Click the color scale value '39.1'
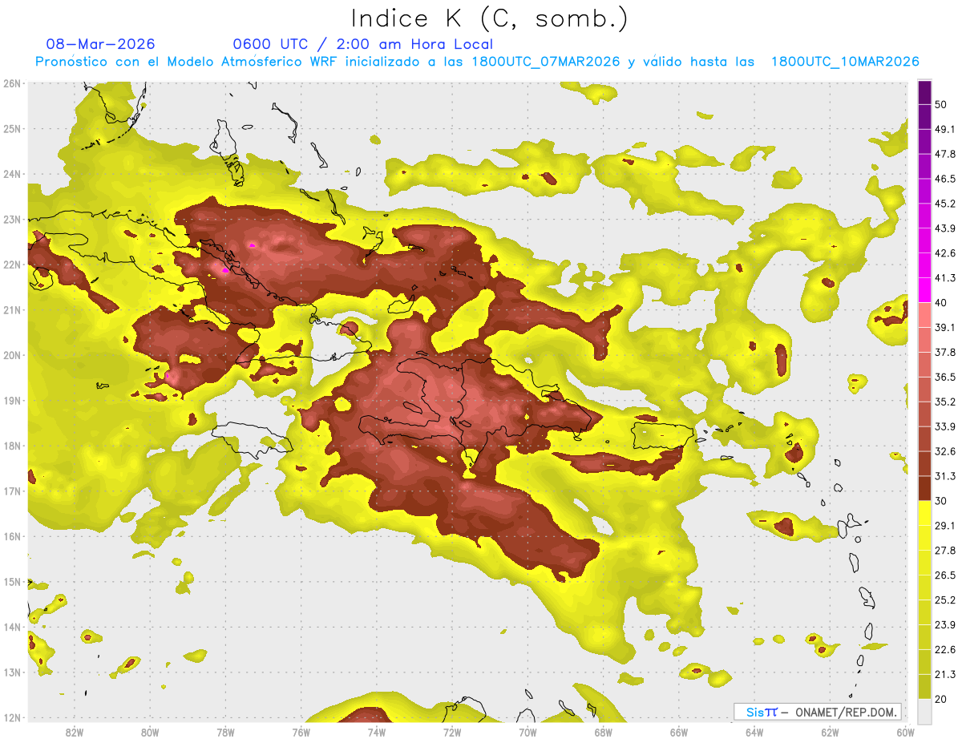The height and width of the screenshot is (743, 962). (945, 327)
